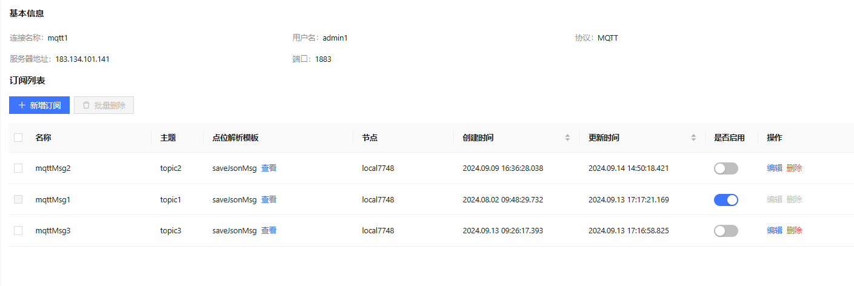Click the username value admin1

(x=335, y=38)
